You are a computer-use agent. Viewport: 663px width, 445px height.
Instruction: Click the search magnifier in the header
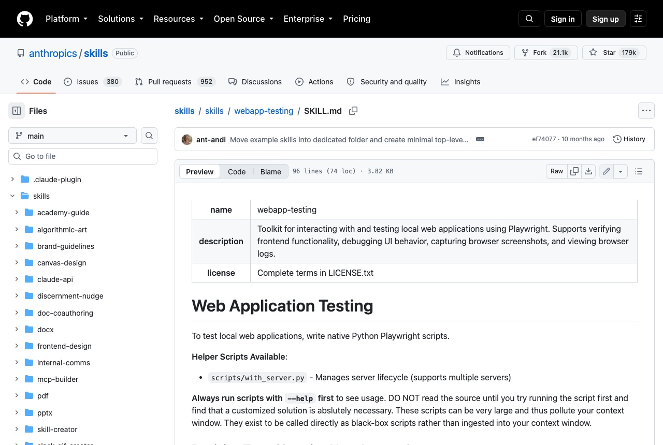click(x=529, y=19)
